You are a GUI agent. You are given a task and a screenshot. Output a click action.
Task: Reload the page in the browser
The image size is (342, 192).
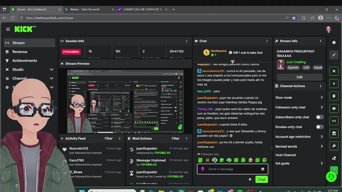tap(12, 18)
